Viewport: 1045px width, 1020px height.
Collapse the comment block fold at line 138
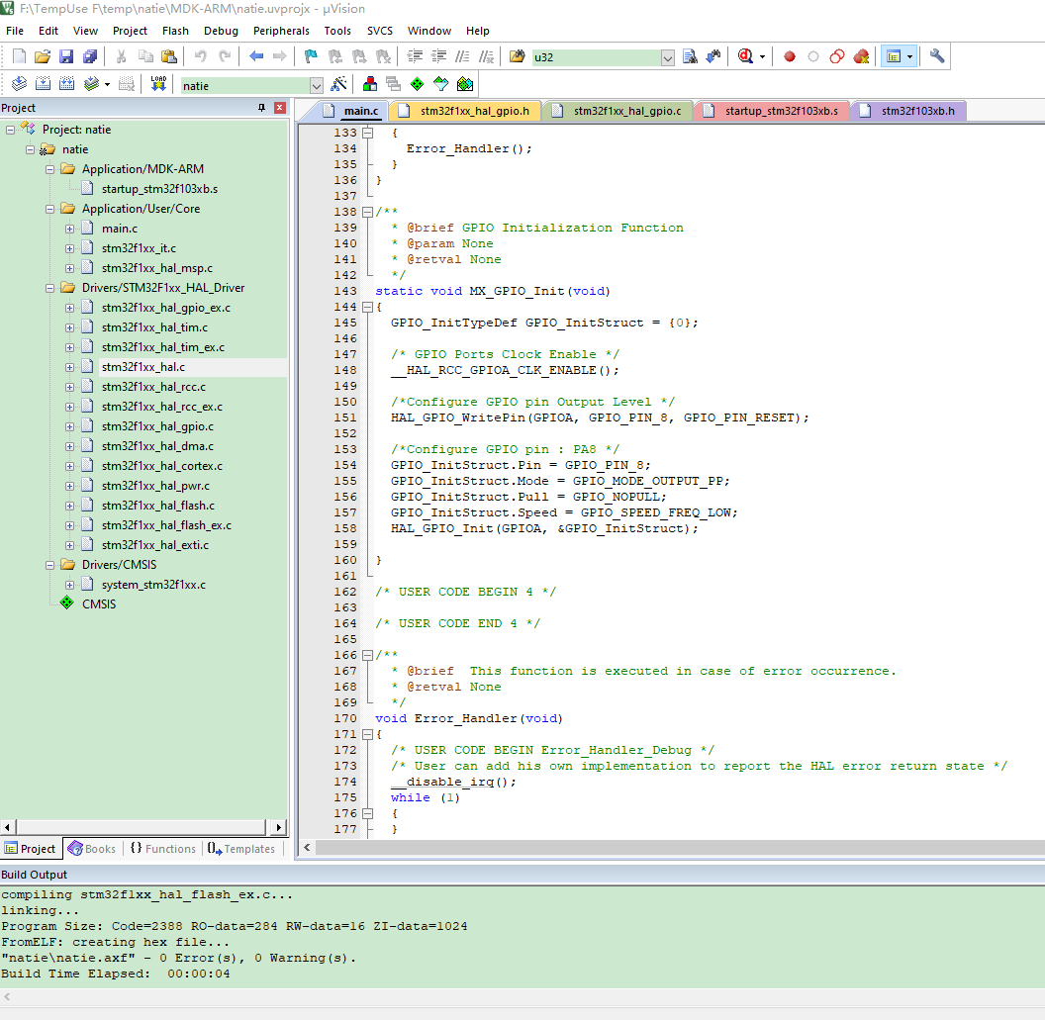(367, 212)
